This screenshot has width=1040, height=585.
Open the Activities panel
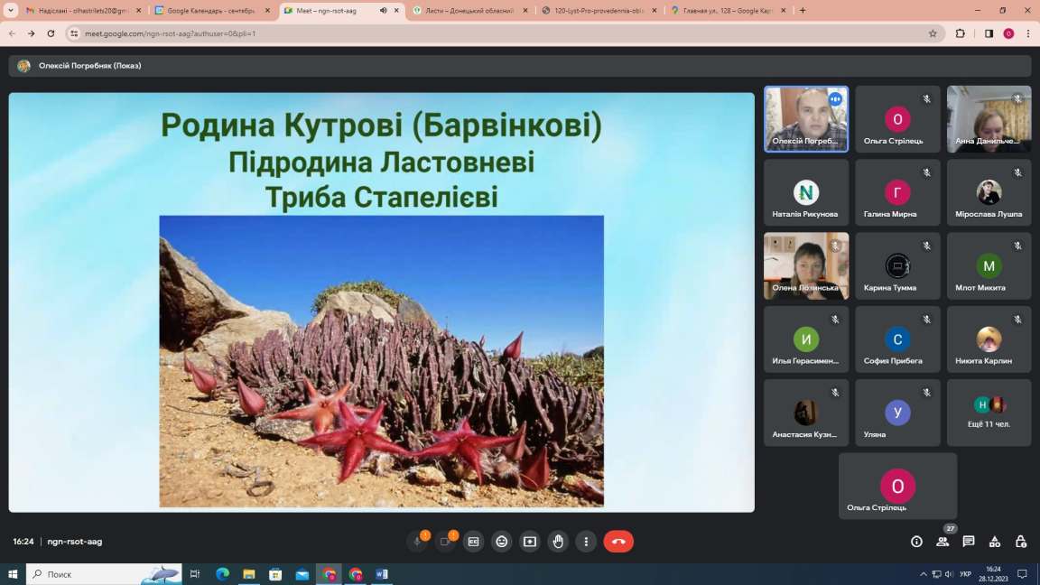click(x=995, y=542)
